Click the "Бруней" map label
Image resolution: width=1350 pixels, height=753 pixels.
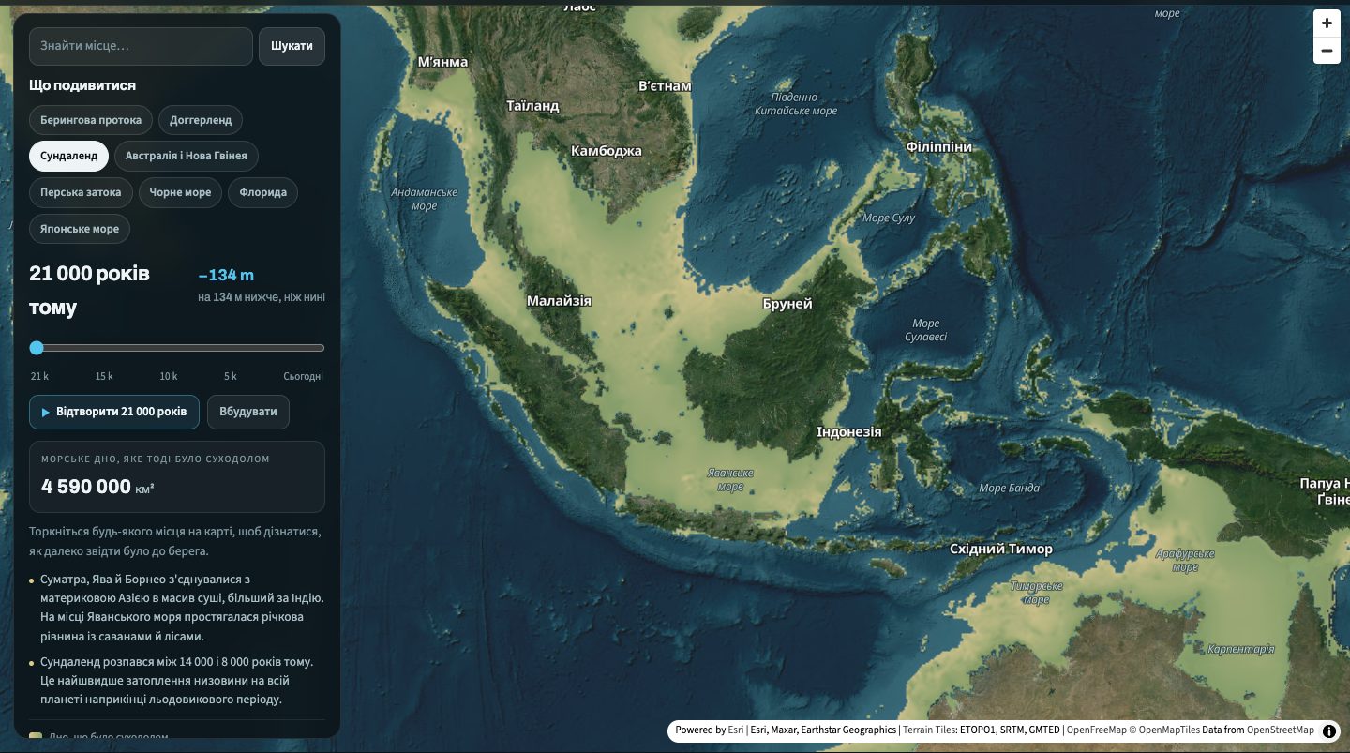pos(787,304)
